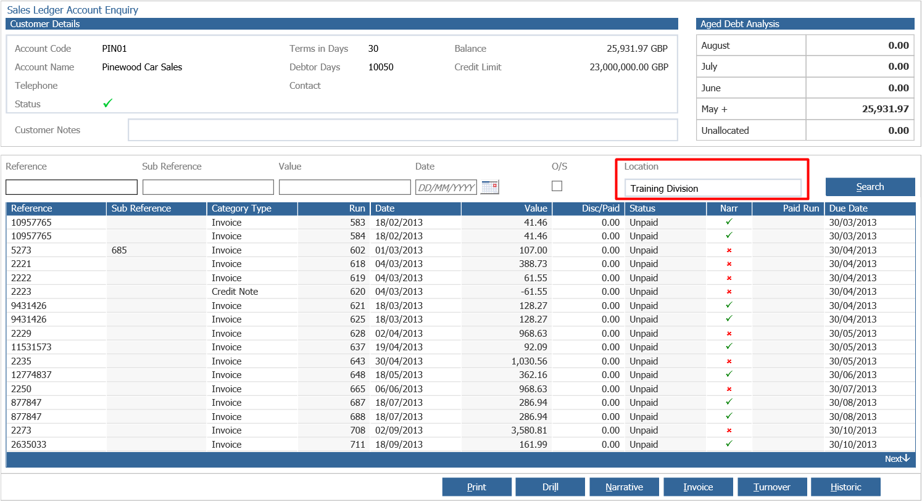Click the narrative tick for run 711

point(729,443)
